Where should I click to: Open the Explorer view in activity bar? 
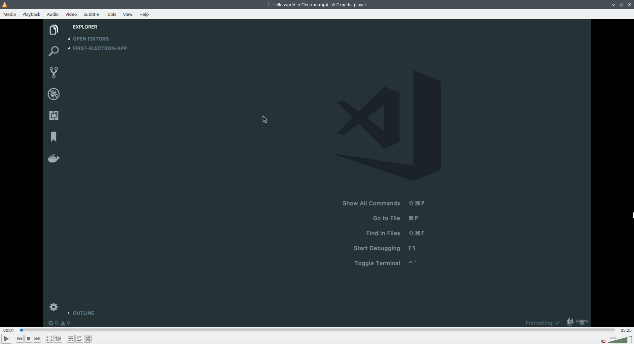(x=53, y=30)
